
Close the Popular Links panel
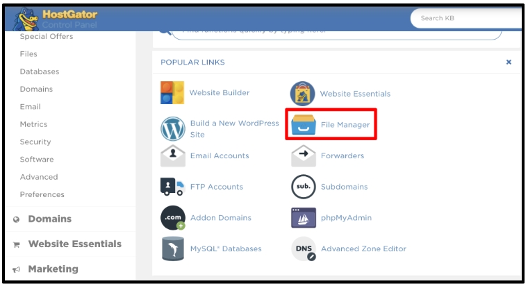point(509,62)
